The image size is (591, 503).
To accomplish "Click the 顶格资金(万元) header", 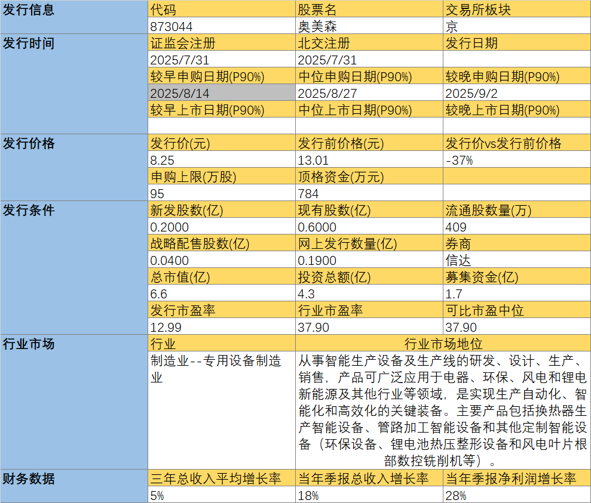I will click(369, 175).
